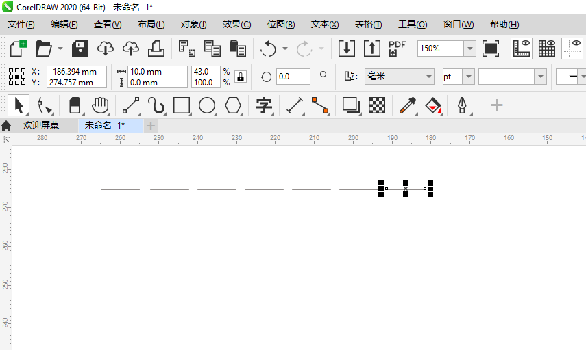Open the 工具(O) menu
The image size is (586, 350).
tap(413, 24)
